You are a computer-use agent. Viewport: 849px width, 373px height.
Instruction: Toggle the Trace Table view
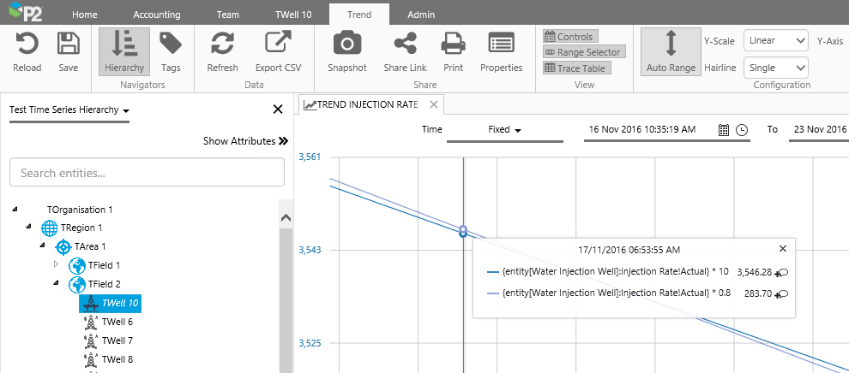click(x=577, y=68)
